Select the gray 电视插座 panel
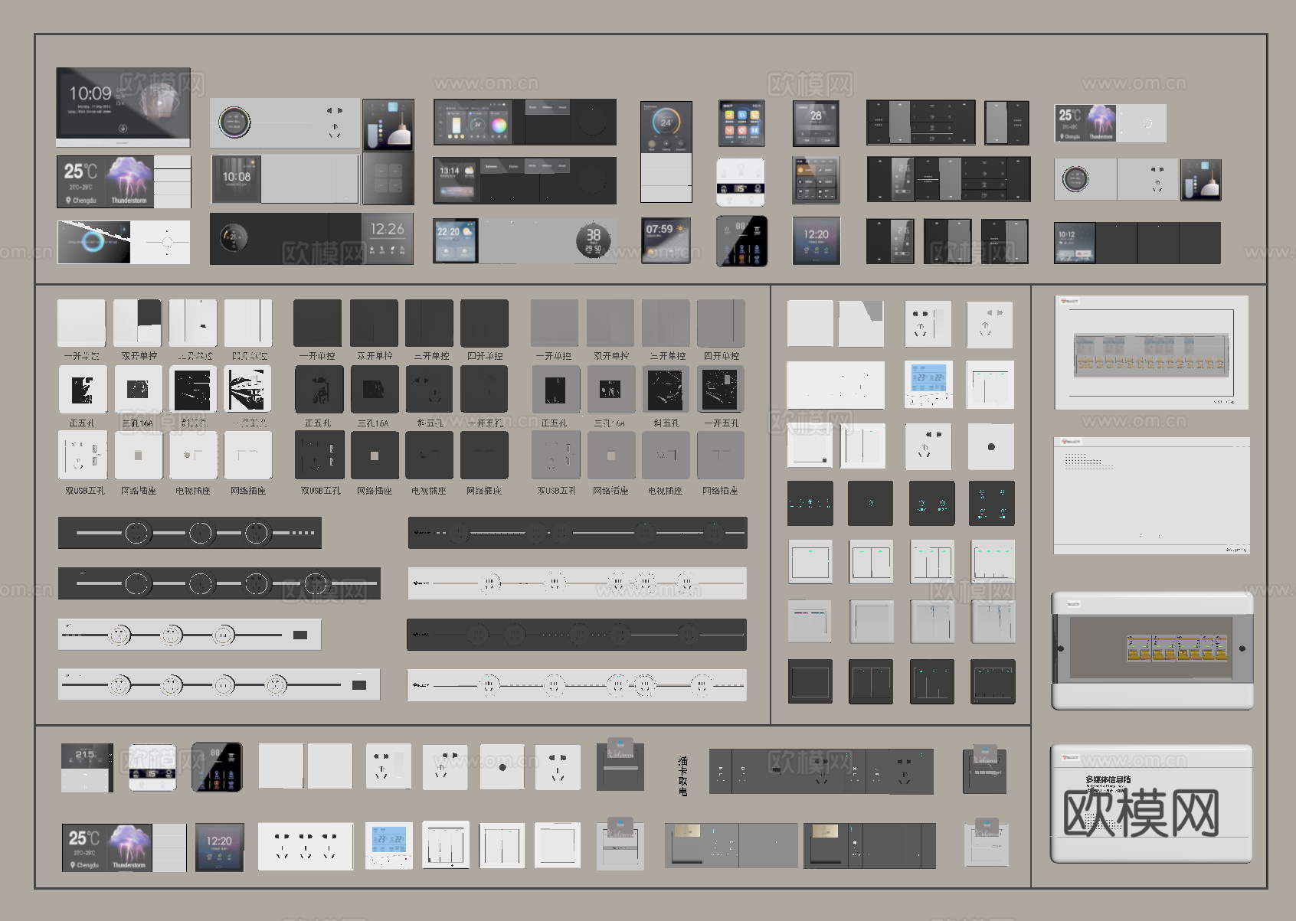1296x921 pixels. pyautogui.click(x=666, y=456)
